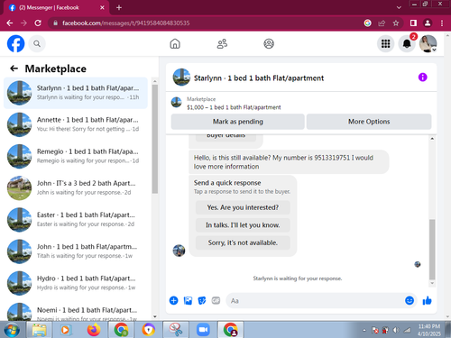Click the browser forward button
Image resolution: width=451 pixels, height=338 pixels.
[23, 23]
